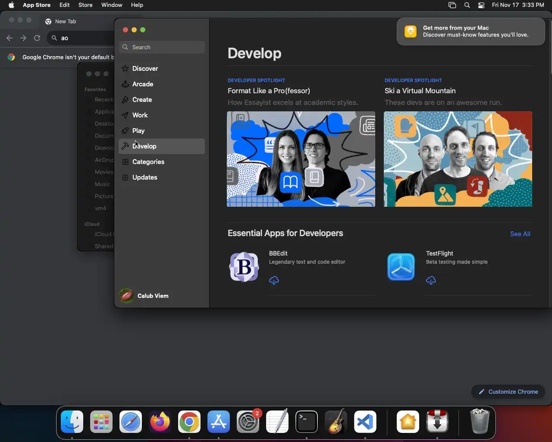Viewport: 552px width, 442px height.
Task: Open the Play rocket section
Action: (x=162, y=131)
